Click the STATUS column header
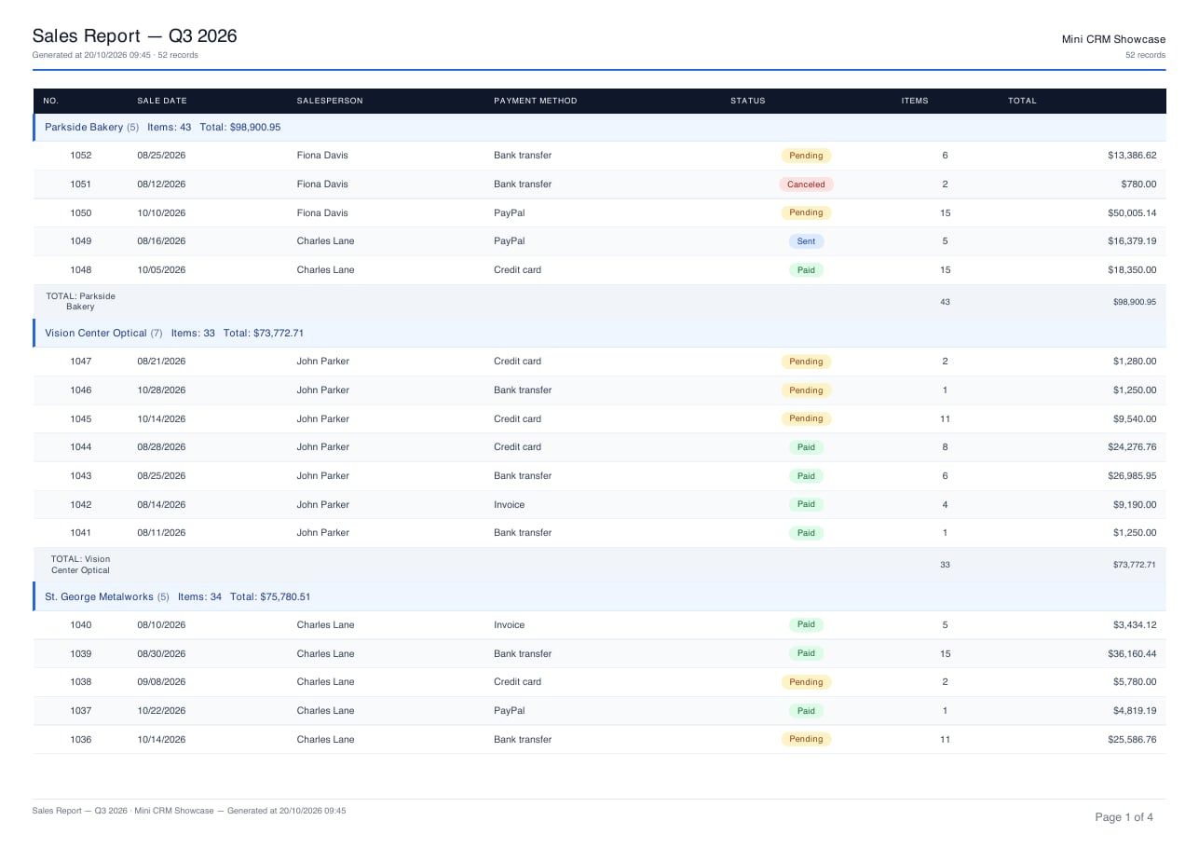Image resolution: width=1199 pixels, height=848 pixels. (x=748, y=101)
